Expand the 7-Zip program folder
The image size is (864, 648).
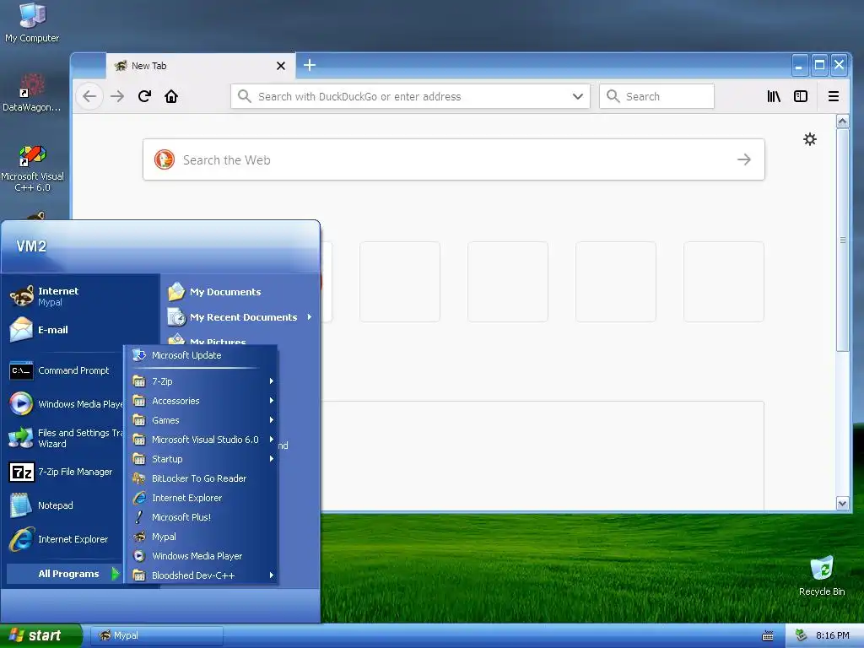202,381
